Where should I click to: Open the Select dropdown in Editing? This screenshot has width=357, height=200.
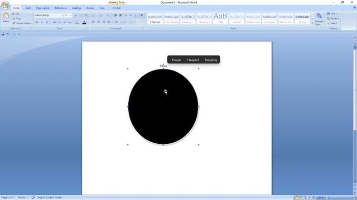pos(333,23)
